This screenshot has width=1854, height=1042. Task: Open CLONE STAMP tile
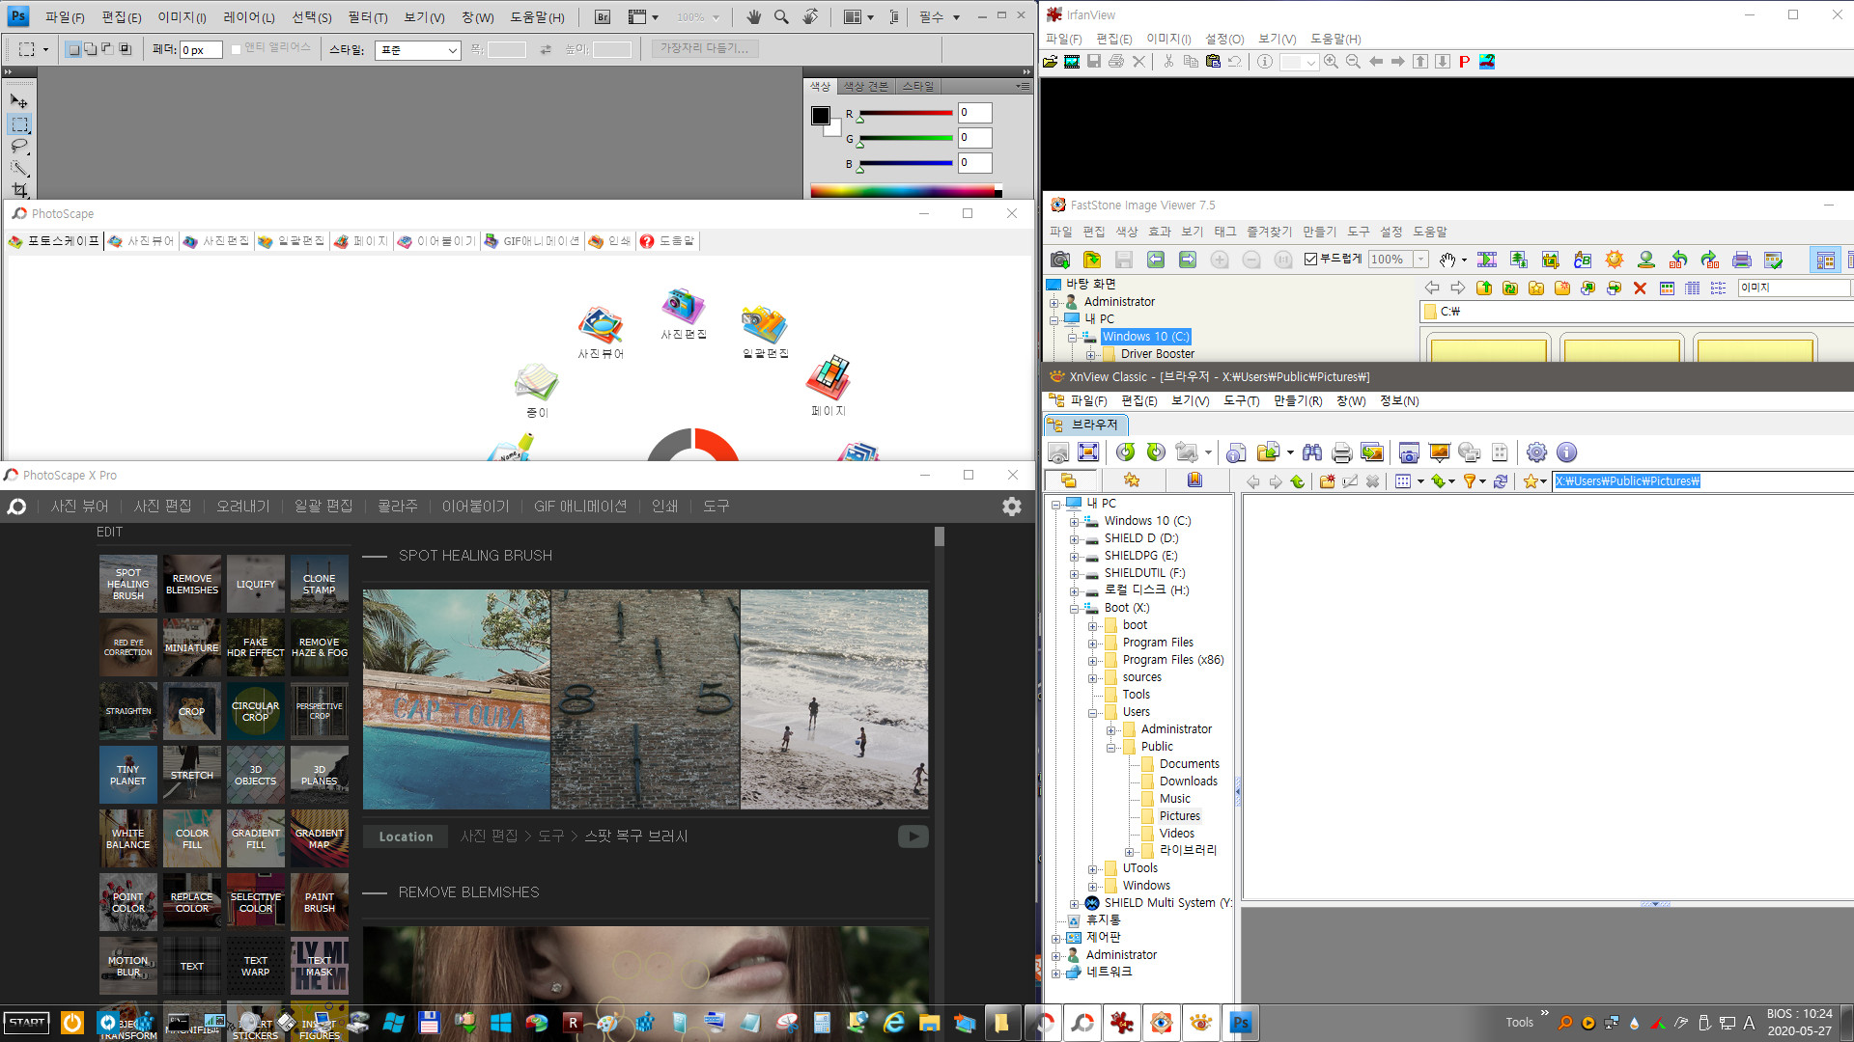point(319,584)
